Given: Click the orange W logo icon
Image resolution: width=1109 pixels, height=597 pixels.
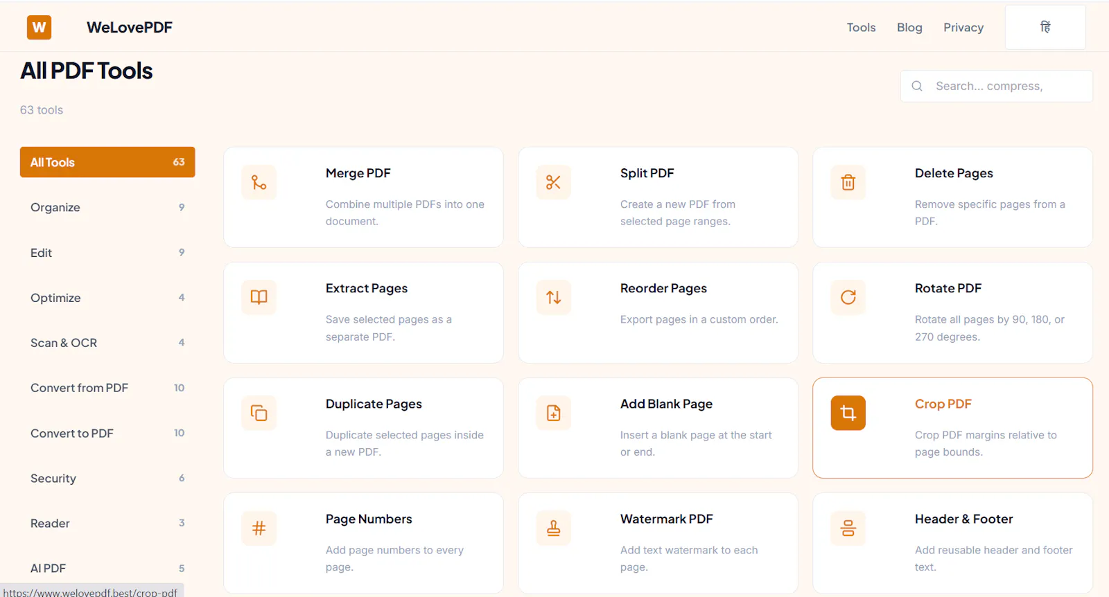Looking at the screenshot, I should 39,27.
